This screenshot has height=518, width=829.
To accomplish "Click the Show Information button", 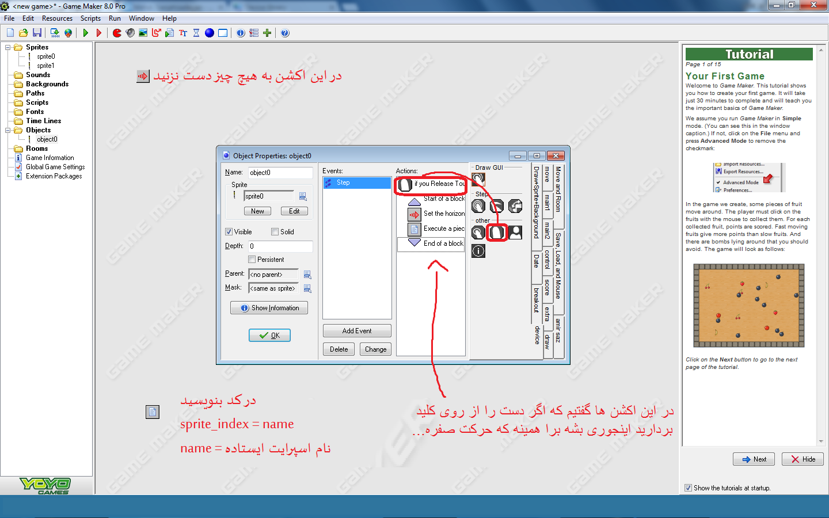I will [269, 308].
